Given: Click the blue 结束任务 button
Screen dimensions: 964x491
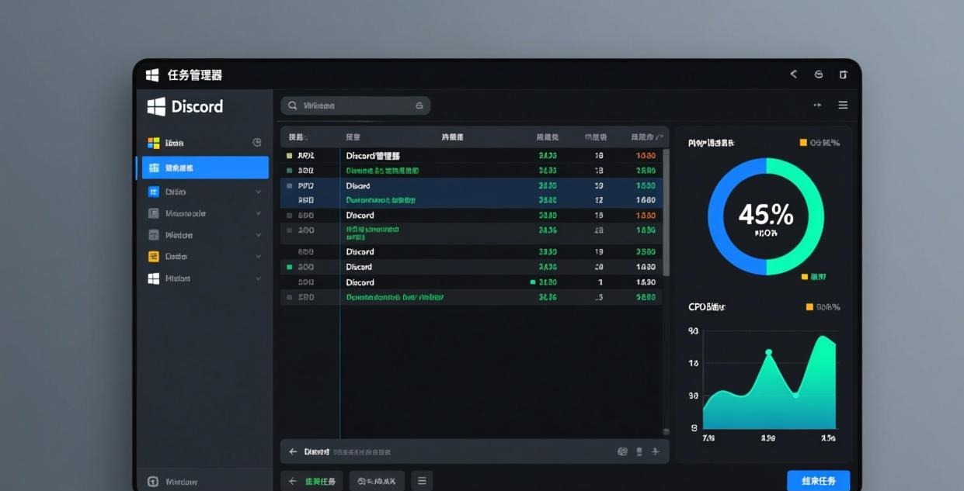Looking at the screenshot, I should (x=819, y=481).
